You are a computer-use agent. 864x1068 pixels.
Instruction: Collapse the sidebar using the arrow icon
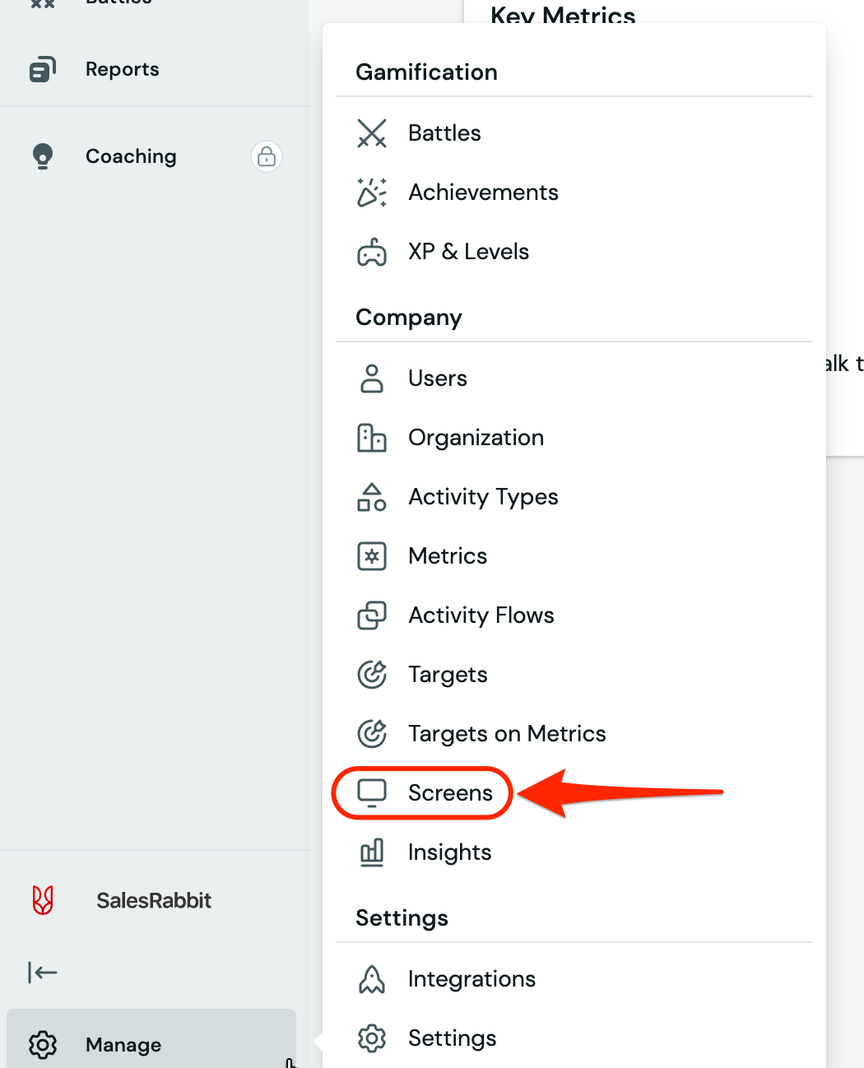coord(43,973)
